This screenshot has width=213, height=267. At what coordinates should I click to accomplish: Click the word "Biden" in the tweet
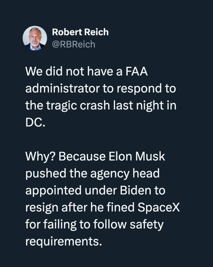click(x=135, y=190)
